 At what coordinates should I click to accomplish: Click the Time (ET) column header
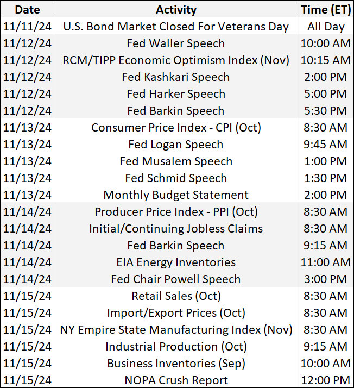325,9
